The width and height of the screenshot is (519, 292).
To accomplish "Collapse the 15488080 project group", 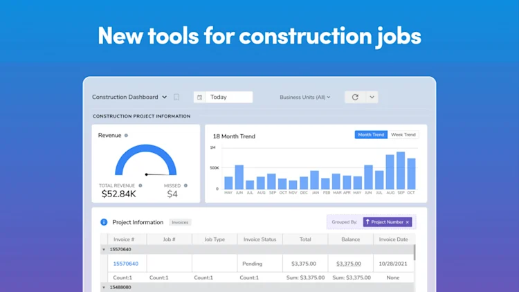I will pyautogui.click(x=104, y=287).
